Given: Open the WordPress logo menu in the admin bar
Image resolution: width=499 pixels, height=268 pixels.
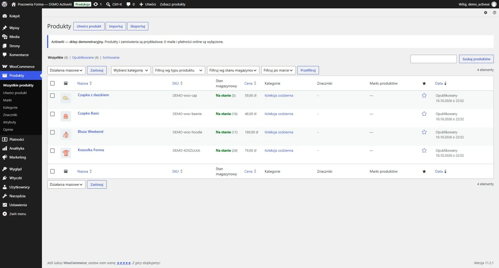Looking at the screenshot, I should pyautogui.click(x=4, y=4).
